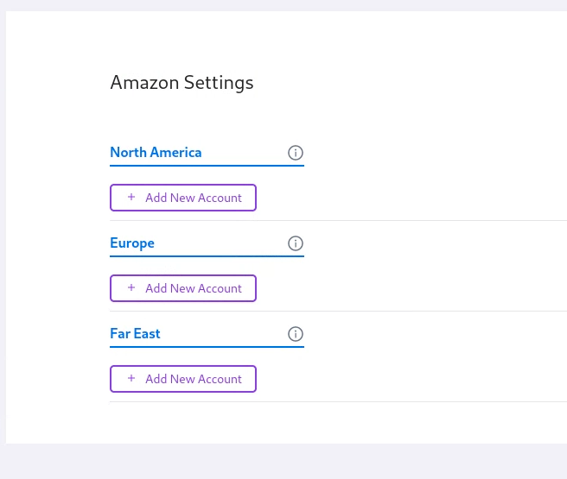
Task: Click the plus icon under Far East
Action: click(x=131, y=378)
